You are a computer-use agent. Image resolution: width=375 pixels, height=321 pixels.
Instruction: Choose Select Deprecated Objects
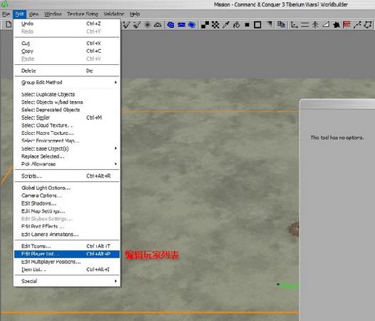pyautogui.click(x=67, y=110)
